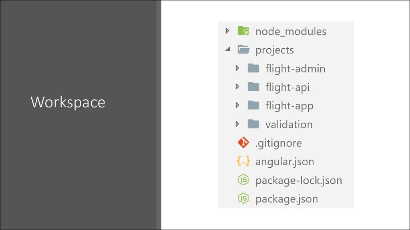Click the flight-admin folder icon
The width and height of the screenshot is (410, 230).
(x=253, y=68)
